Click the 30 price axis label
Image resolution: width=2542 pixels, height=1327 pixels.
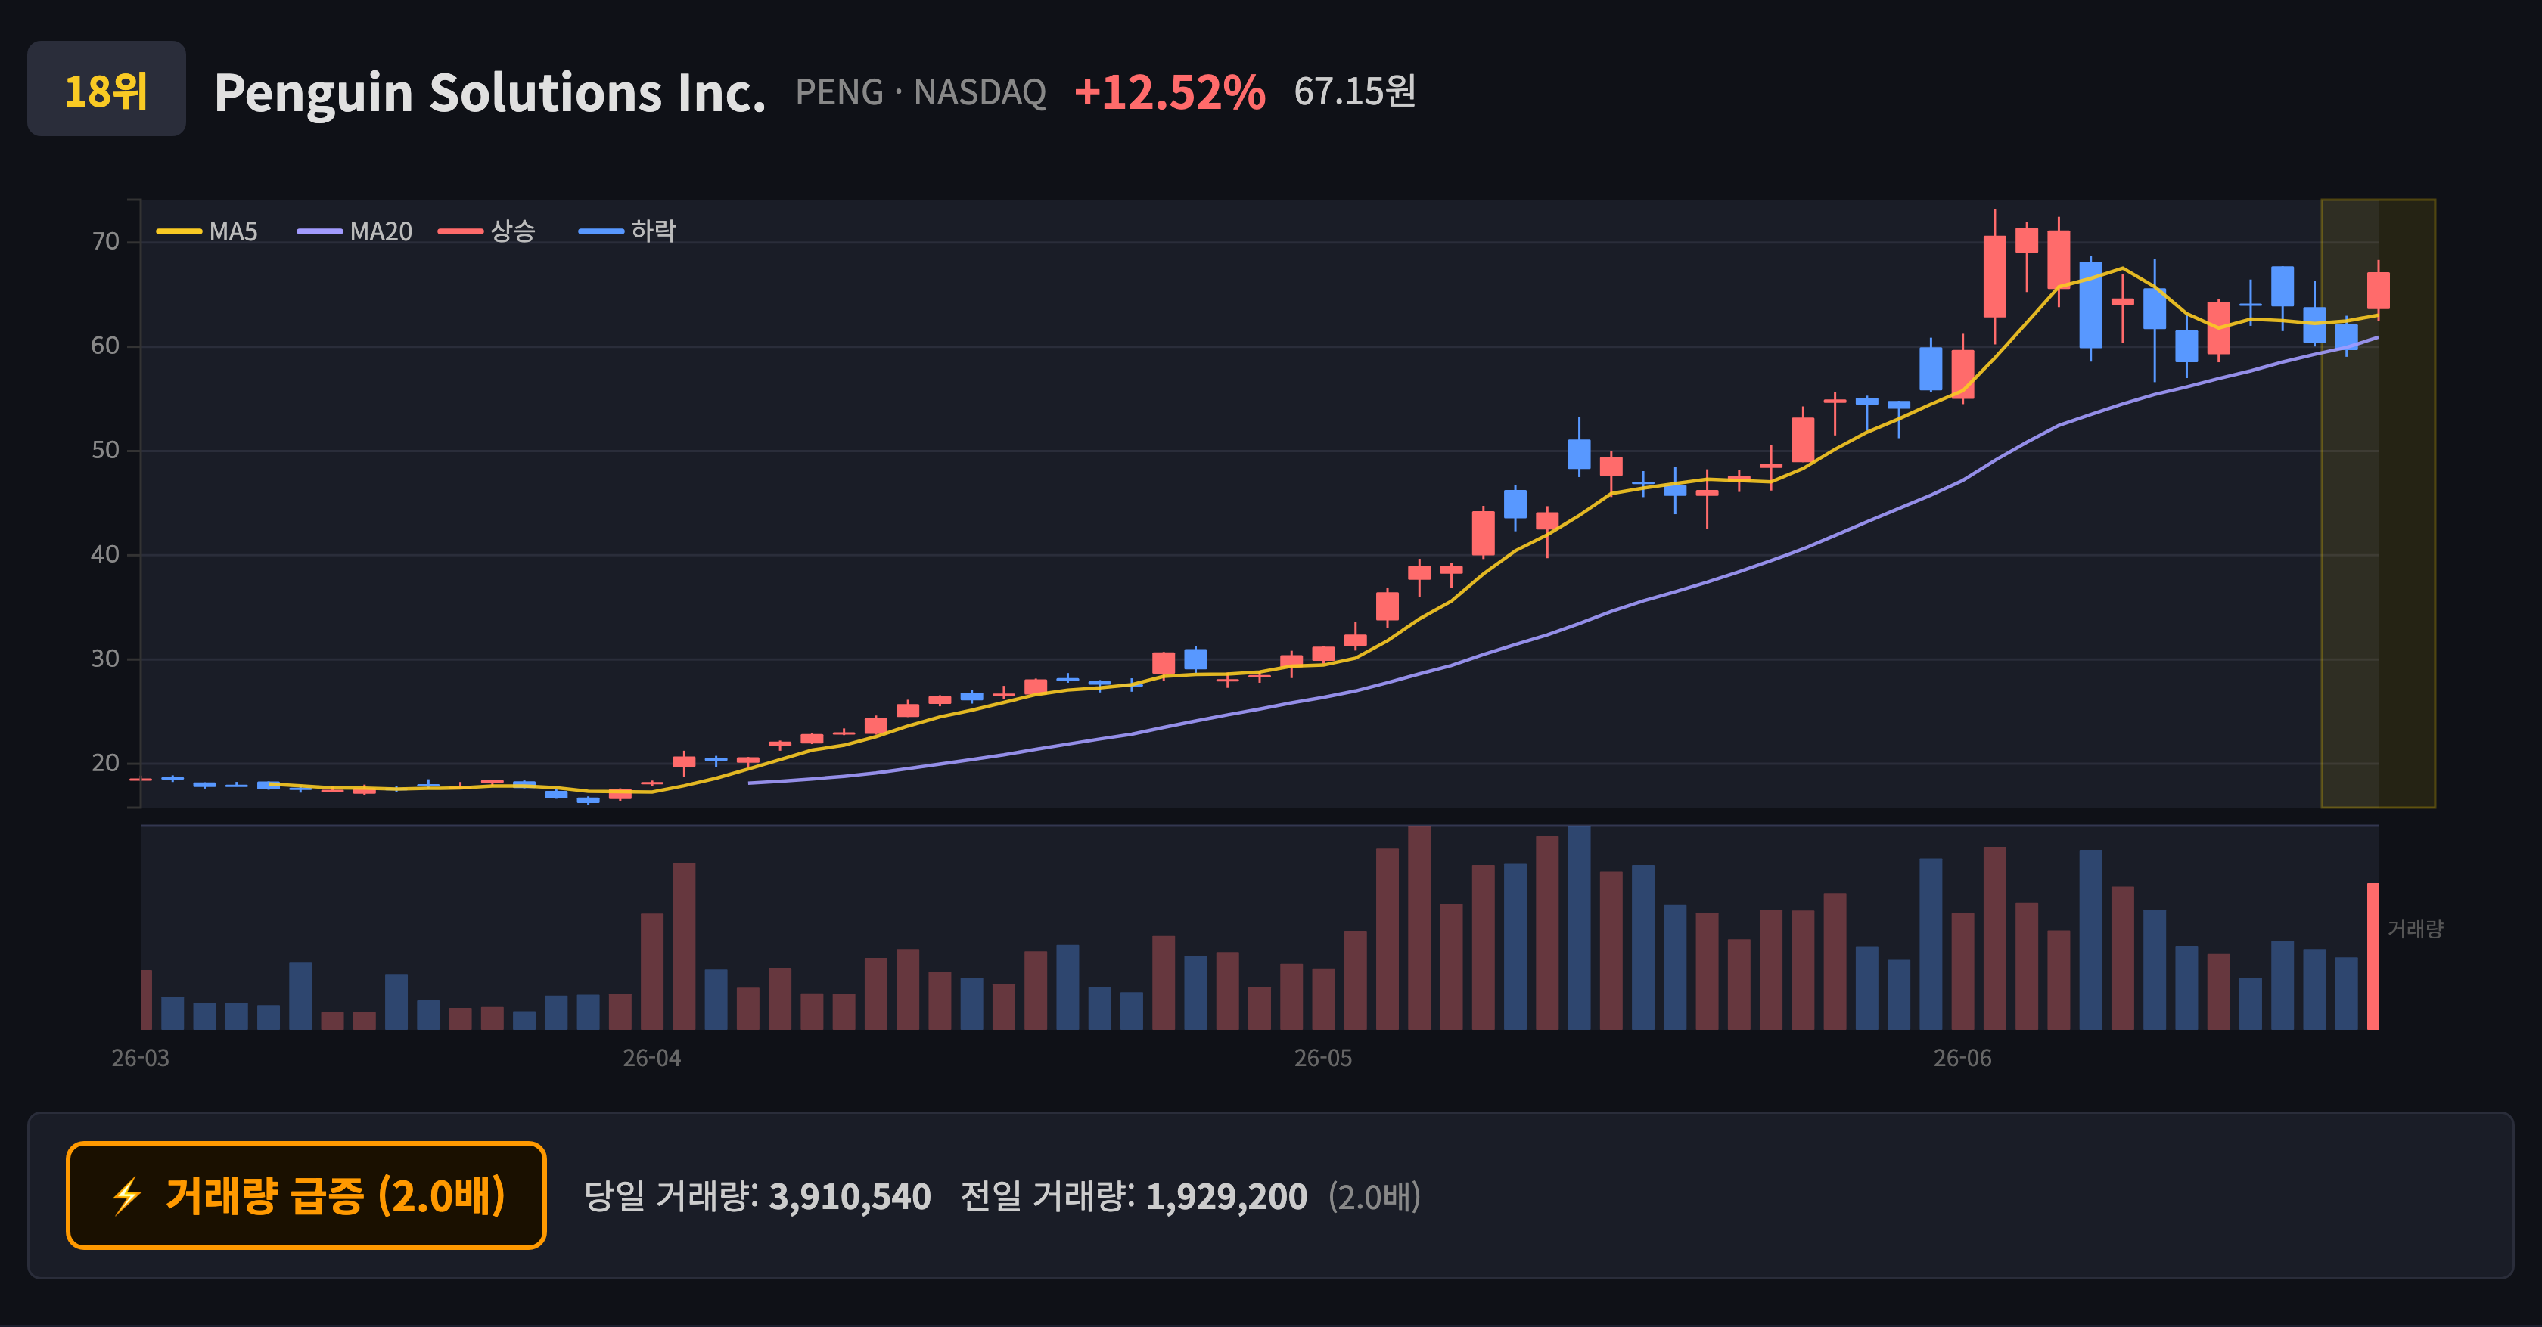[x=106, y=659]
